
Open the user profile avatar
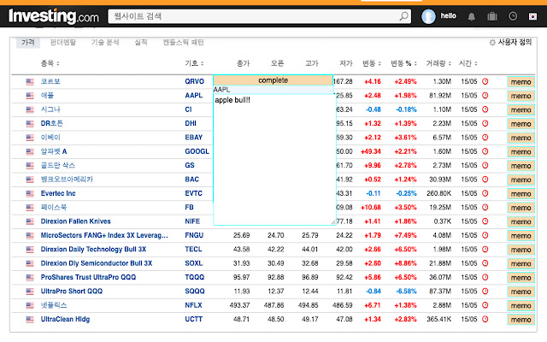point(428,16)
